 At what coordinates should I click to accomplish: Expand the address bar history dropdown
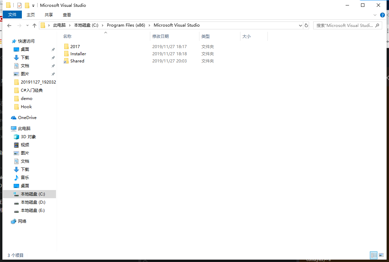tap(301, 26)
